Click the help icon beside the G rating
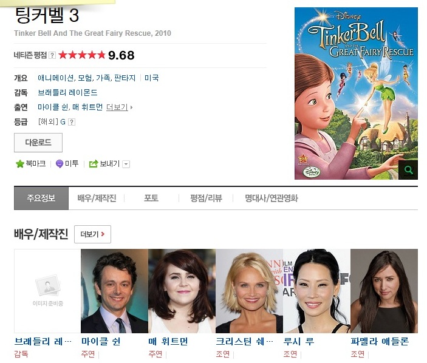 click(71, 122)
